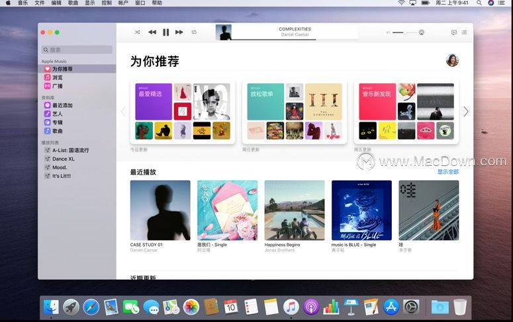Viewport: 513px width, 322px height.
Task: Open 哇 album cover
Action: pos(428,210)
